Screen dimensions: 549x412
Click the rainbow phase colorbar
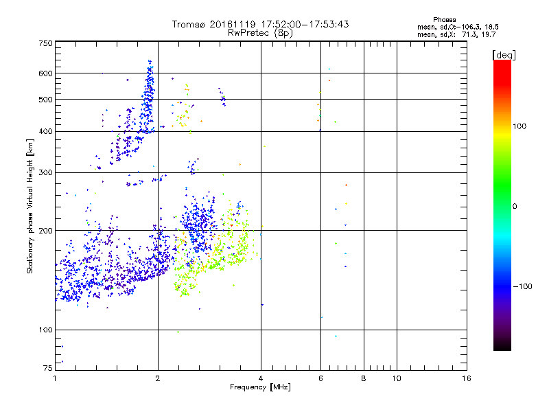(x=502, y=205)
